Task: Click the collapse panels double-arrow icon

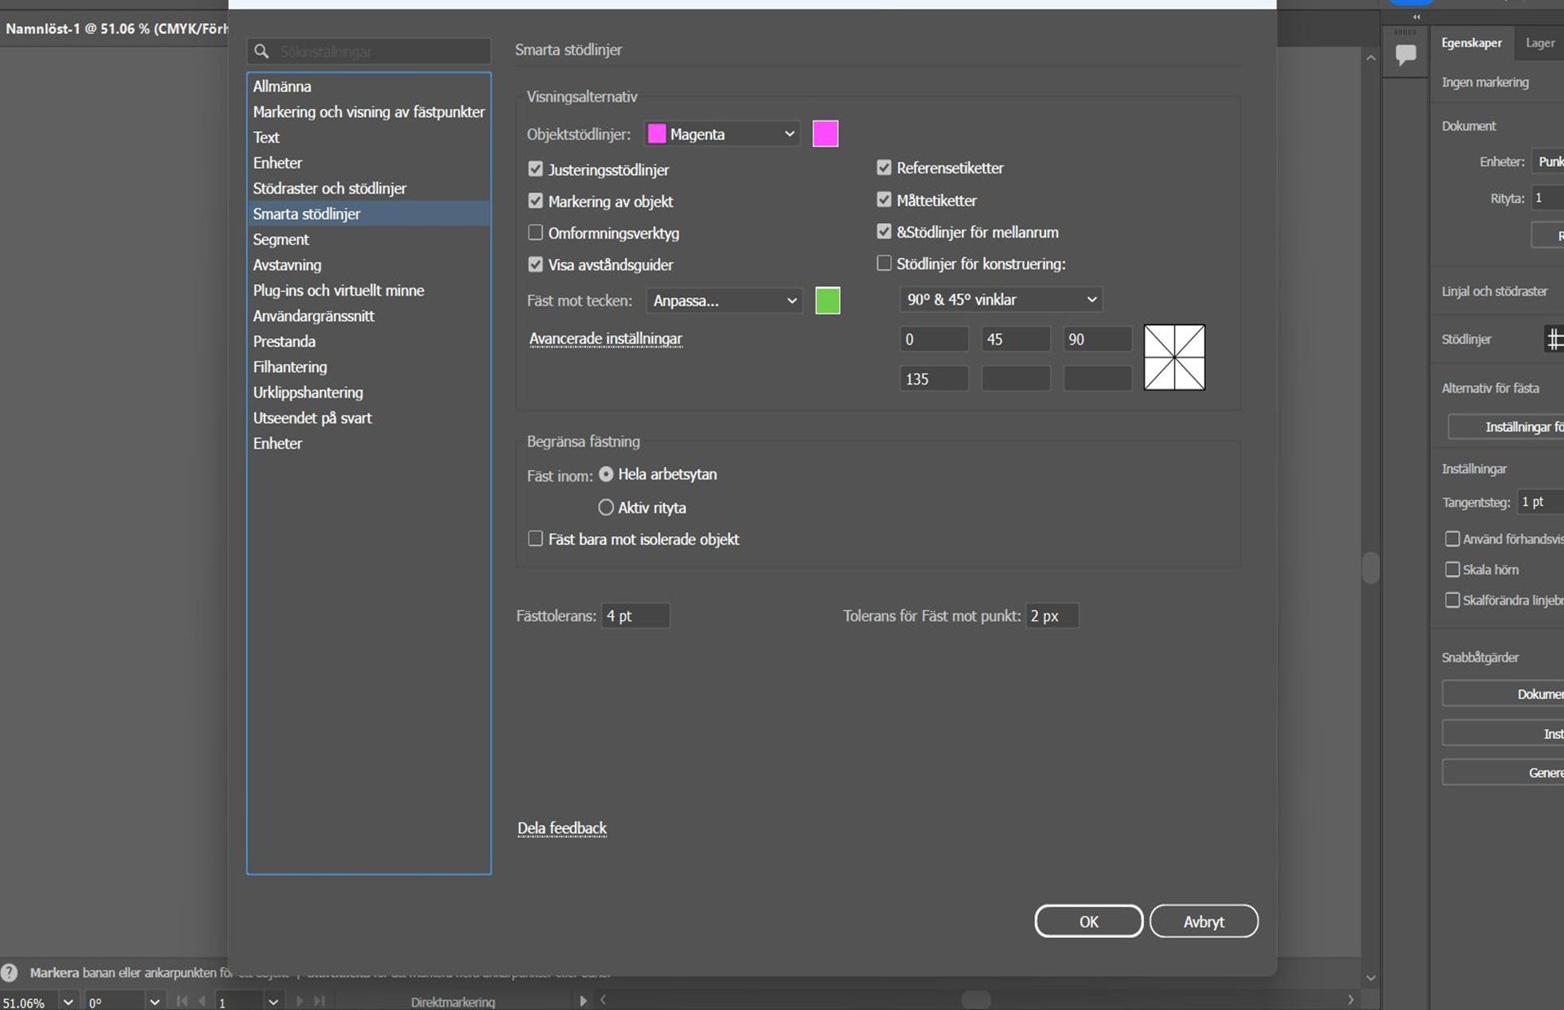Action: 1417,16
